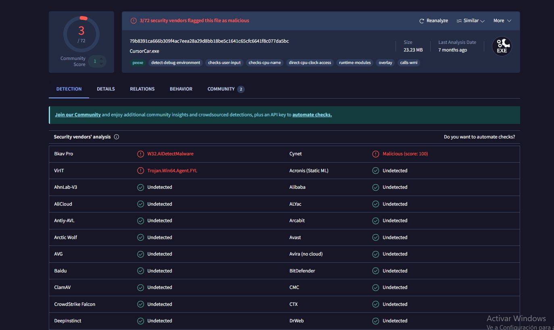Viewport: 554px width, 330px height.
Task: Click the Reanalyze button
Action: click(433, 21)
